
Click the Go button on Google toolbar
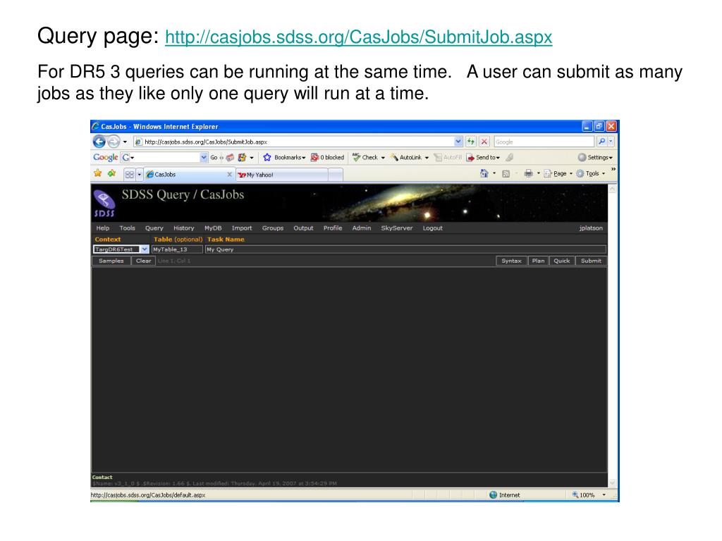(214, 157)
